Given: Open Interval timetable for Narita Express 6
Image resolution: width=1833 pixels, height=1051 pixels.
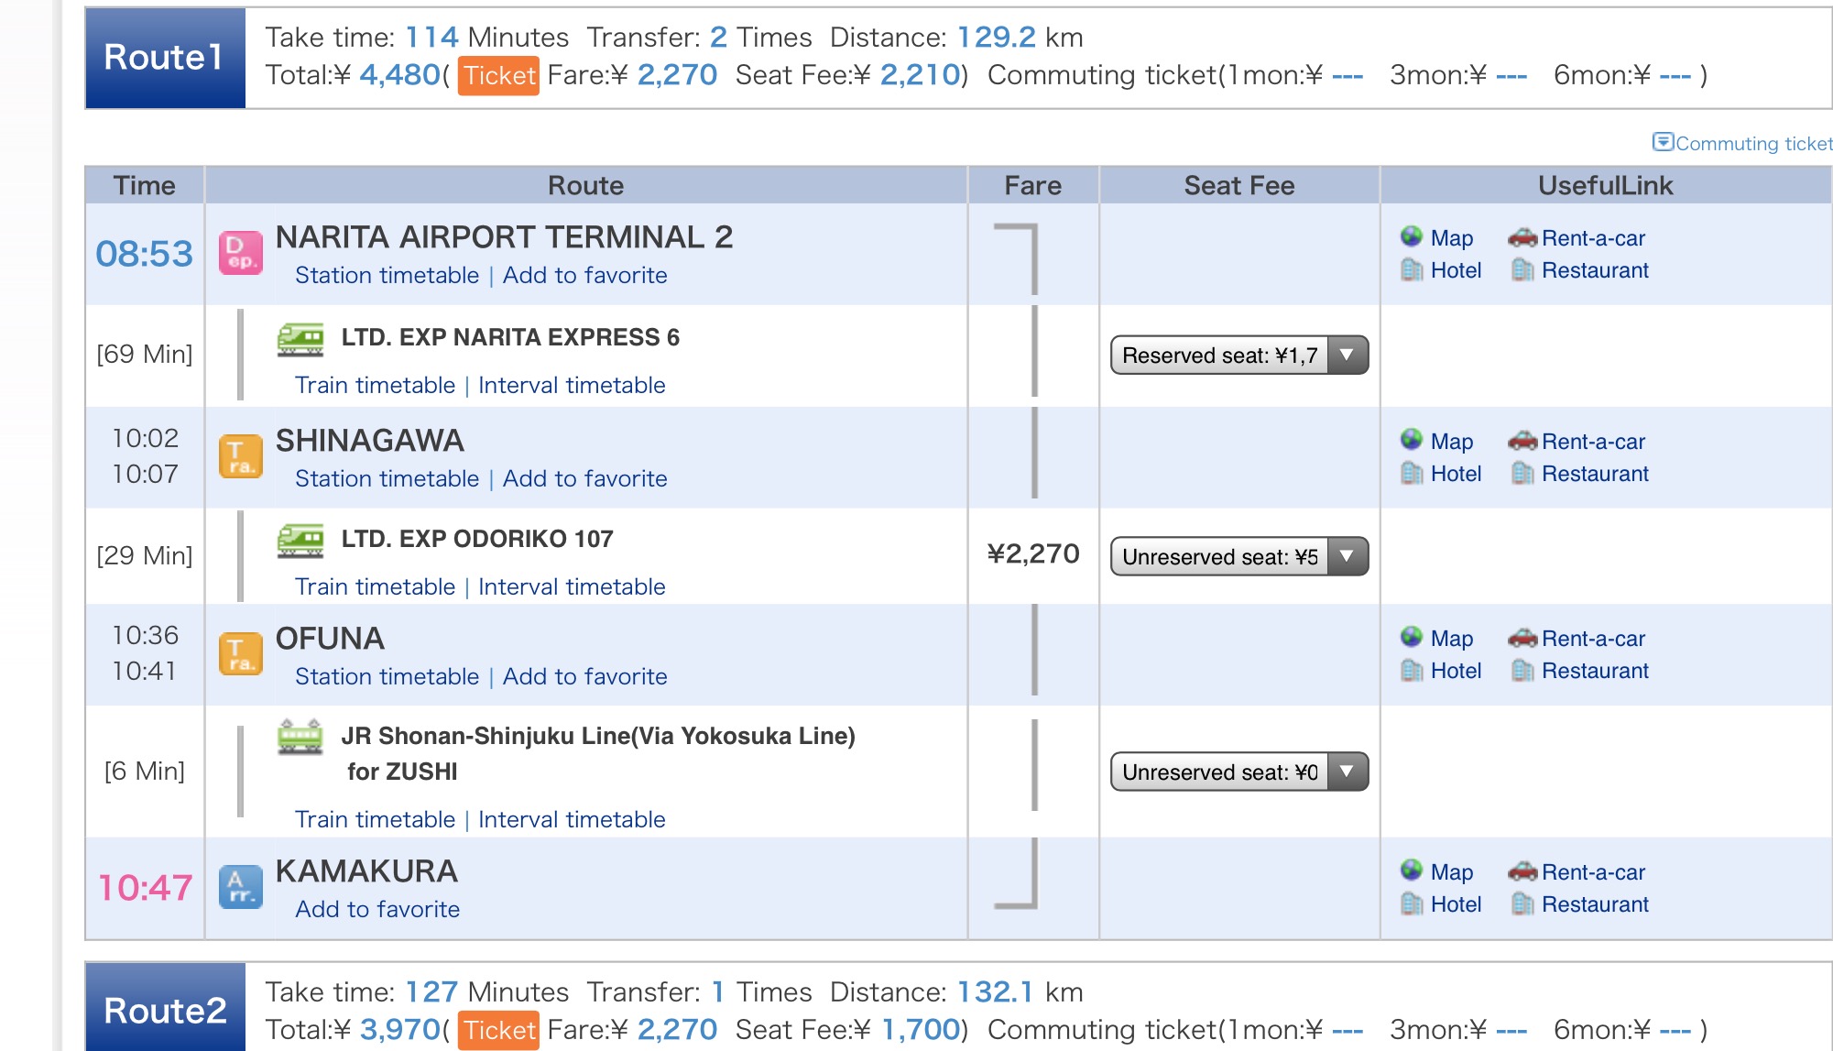Looking at the screenshot, I should (572, 386).
